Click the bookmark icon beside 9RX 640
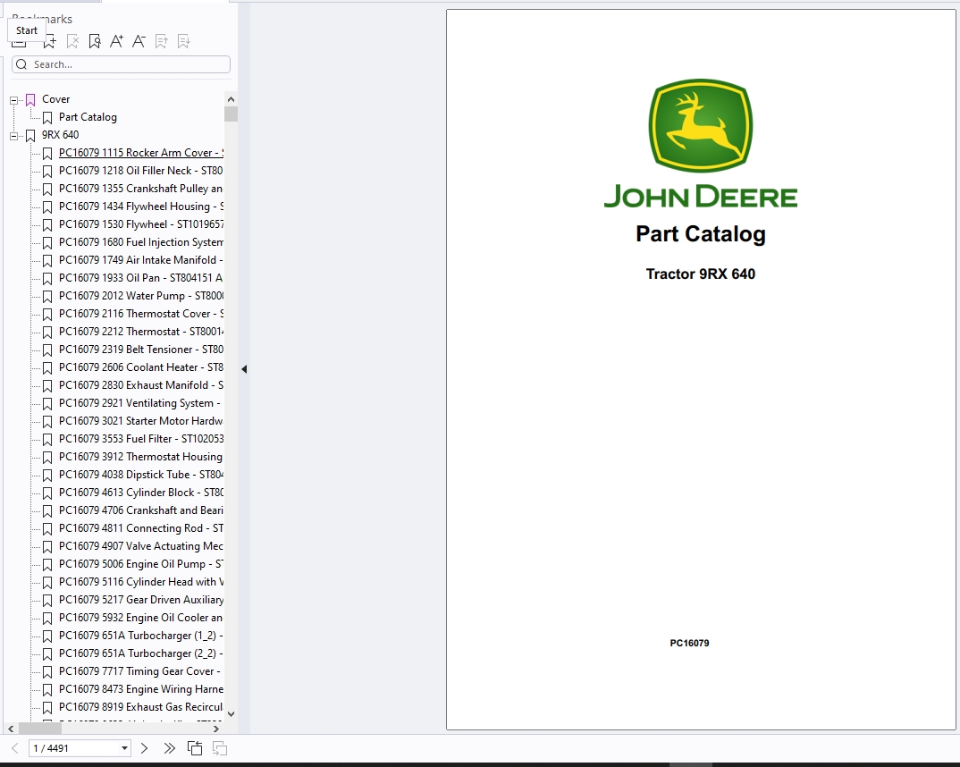 (x=30, y=135)
